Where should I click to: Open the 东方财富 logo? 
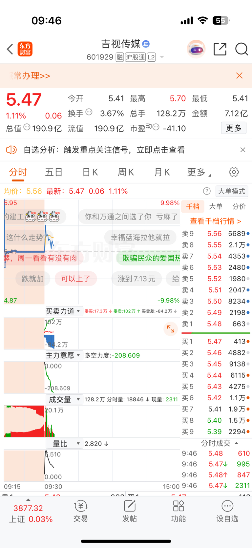tap(25, 49)
